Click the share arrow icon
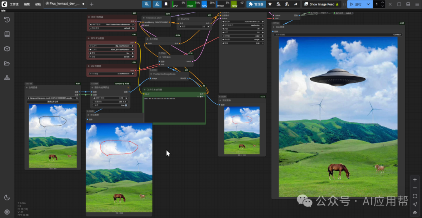The width and height of the screenshot is (422, 218). tap(296, 4)
